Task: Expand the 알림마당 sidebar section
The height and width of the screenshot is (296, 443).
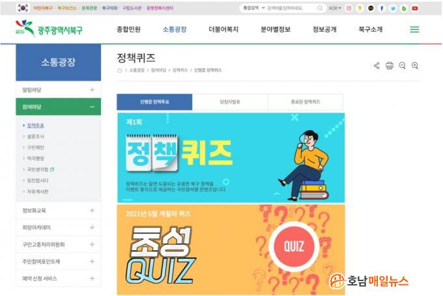Action: pos(59,90)
